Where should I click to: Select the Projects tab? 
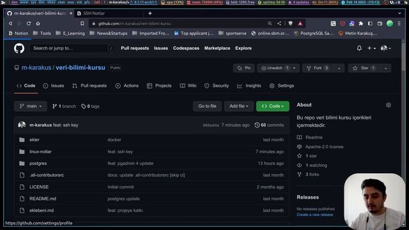[159, 86]
